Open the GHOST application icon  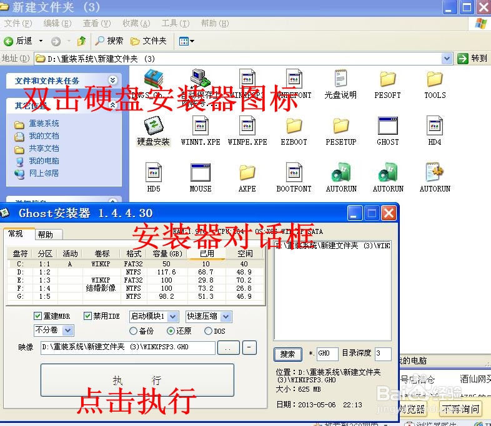[387, 127]
